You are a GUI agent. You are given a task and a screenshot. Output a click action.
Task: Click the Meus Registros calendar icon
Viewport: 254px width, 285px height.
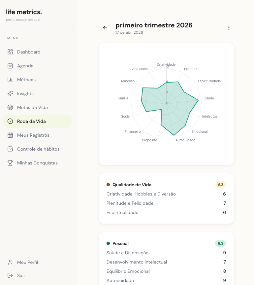[10, 135]
